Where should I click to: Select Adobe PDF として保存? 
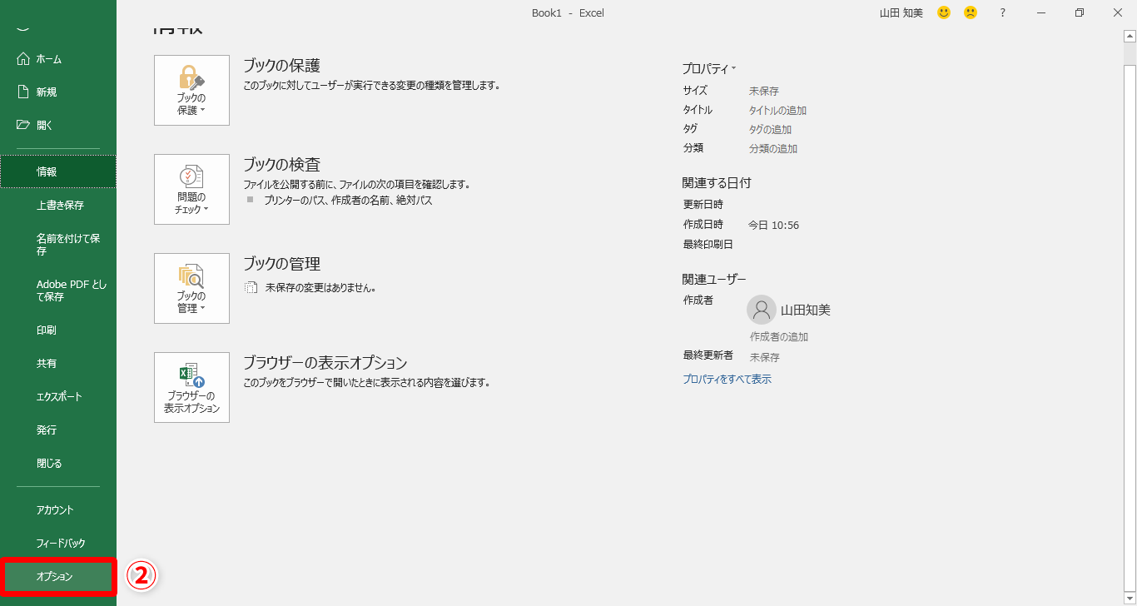(58, 291)
